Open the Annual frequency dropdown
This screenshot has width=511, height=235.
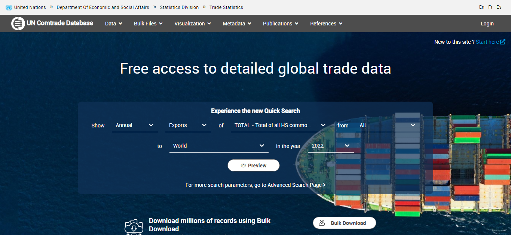[135, 125]
